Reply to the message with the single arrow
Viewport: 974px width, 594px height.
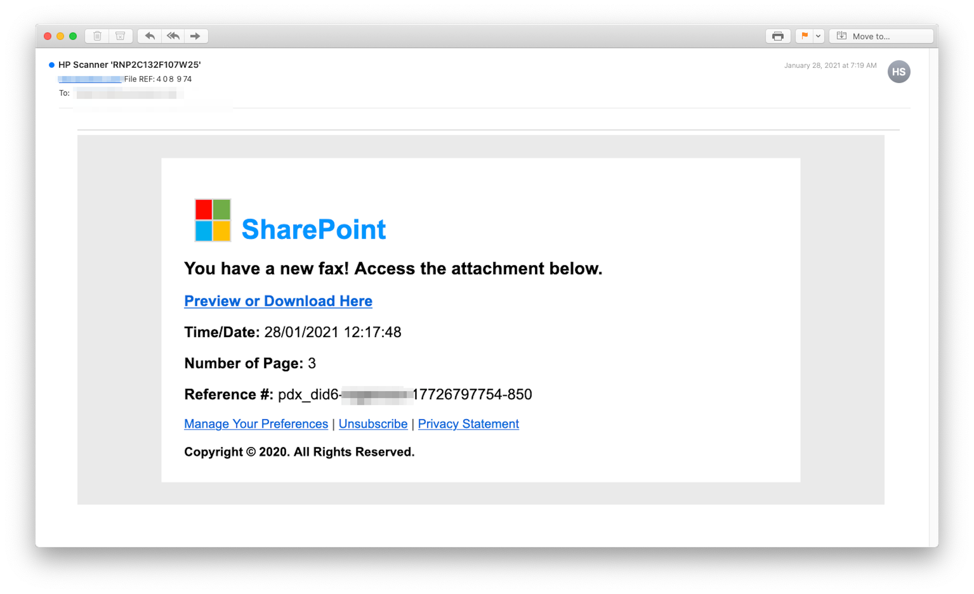tap(150, 36)
